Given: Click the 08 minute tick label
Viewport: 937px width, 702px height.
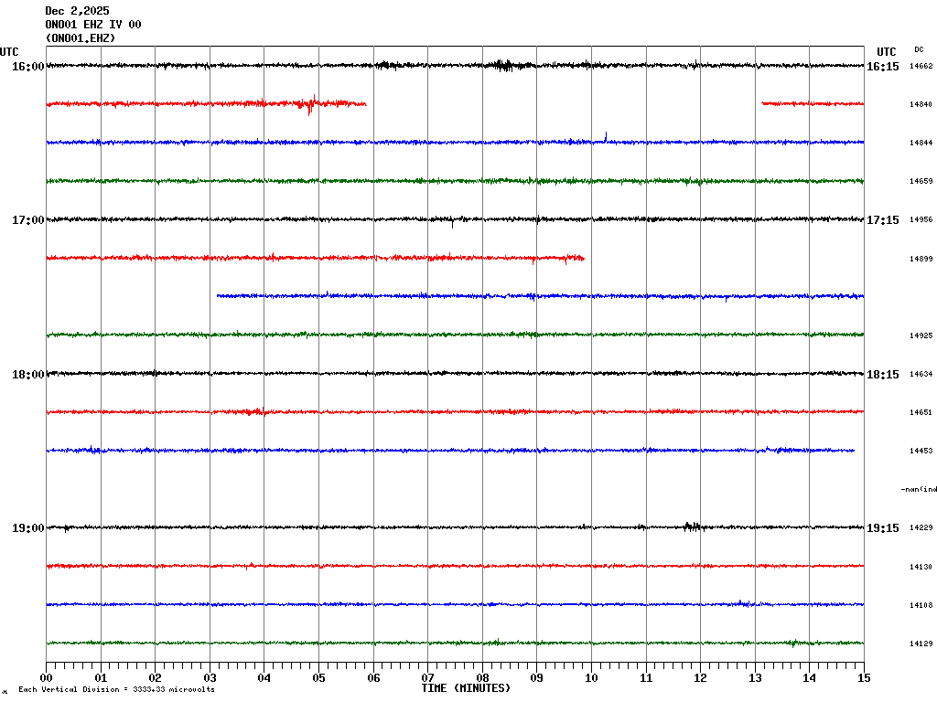Looking at the screenshot, I should pyautogui.click(x=482, y=678).
